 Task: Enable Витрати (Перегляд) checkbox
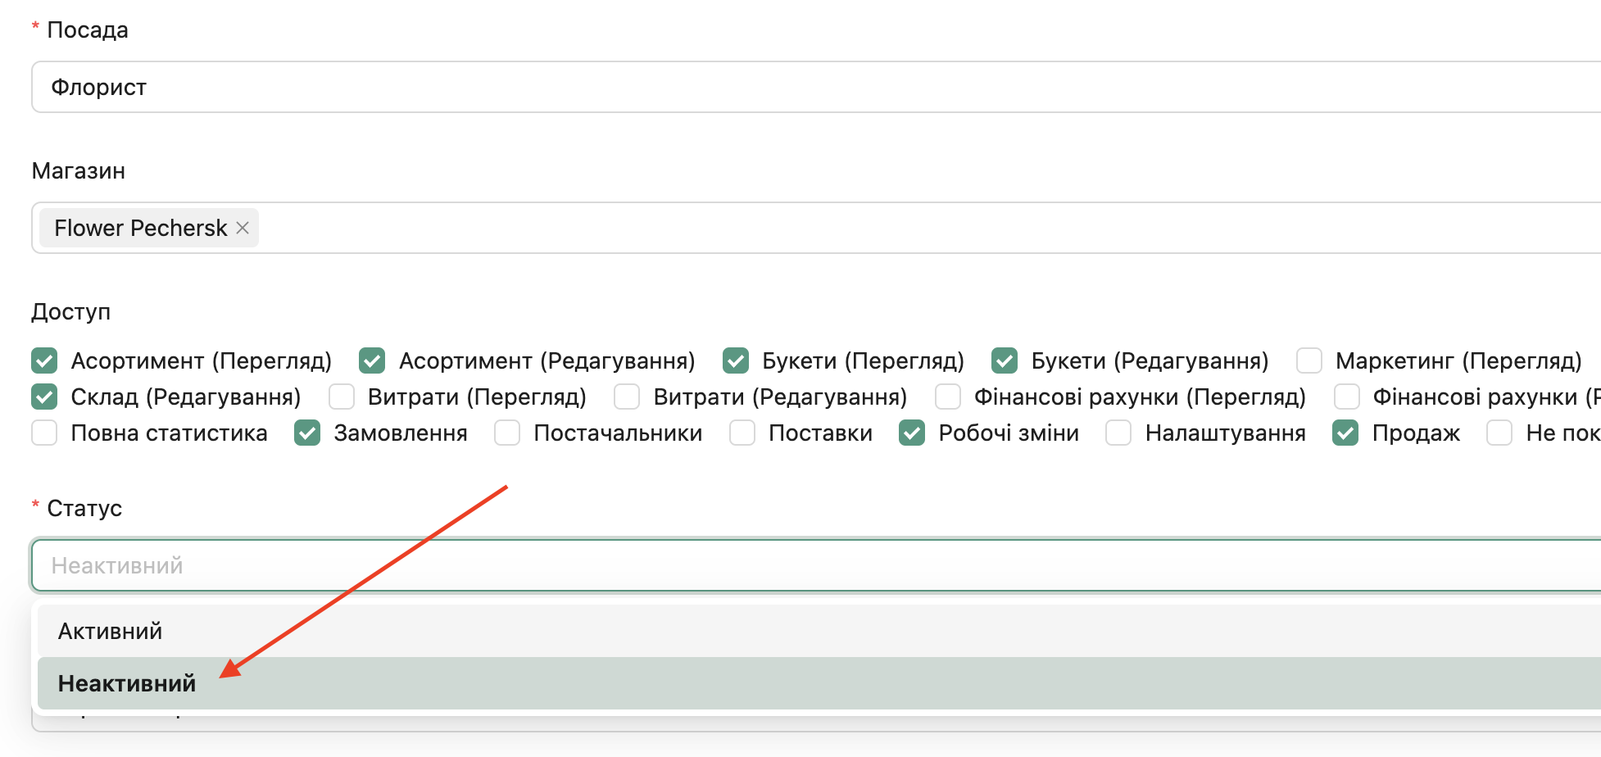(x=342, y=397)
